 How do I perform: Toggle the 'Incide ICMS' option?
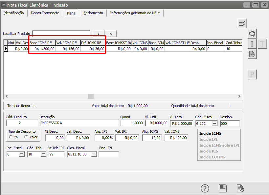(210, 133)
